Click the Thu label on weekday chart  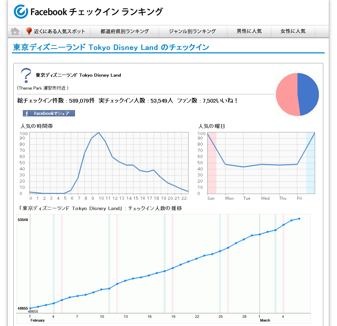[x=283, y=198]
